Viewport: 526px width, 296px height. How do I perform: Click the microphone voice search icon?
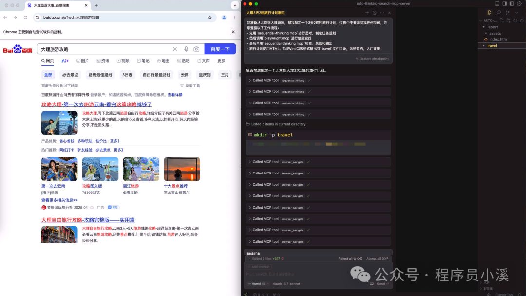pyautogui.click(x=186, y=49)
